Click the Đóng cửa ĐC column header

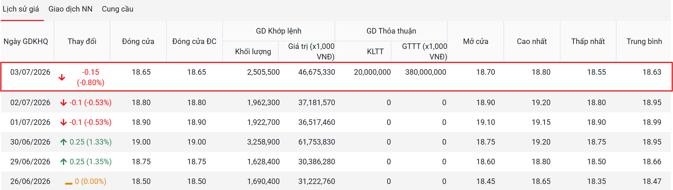[x=194, y=41]
